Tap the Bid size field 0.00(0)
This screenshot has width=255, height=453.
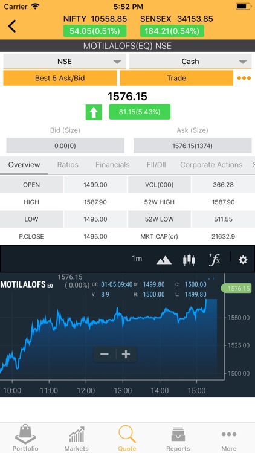coord(65,146)
